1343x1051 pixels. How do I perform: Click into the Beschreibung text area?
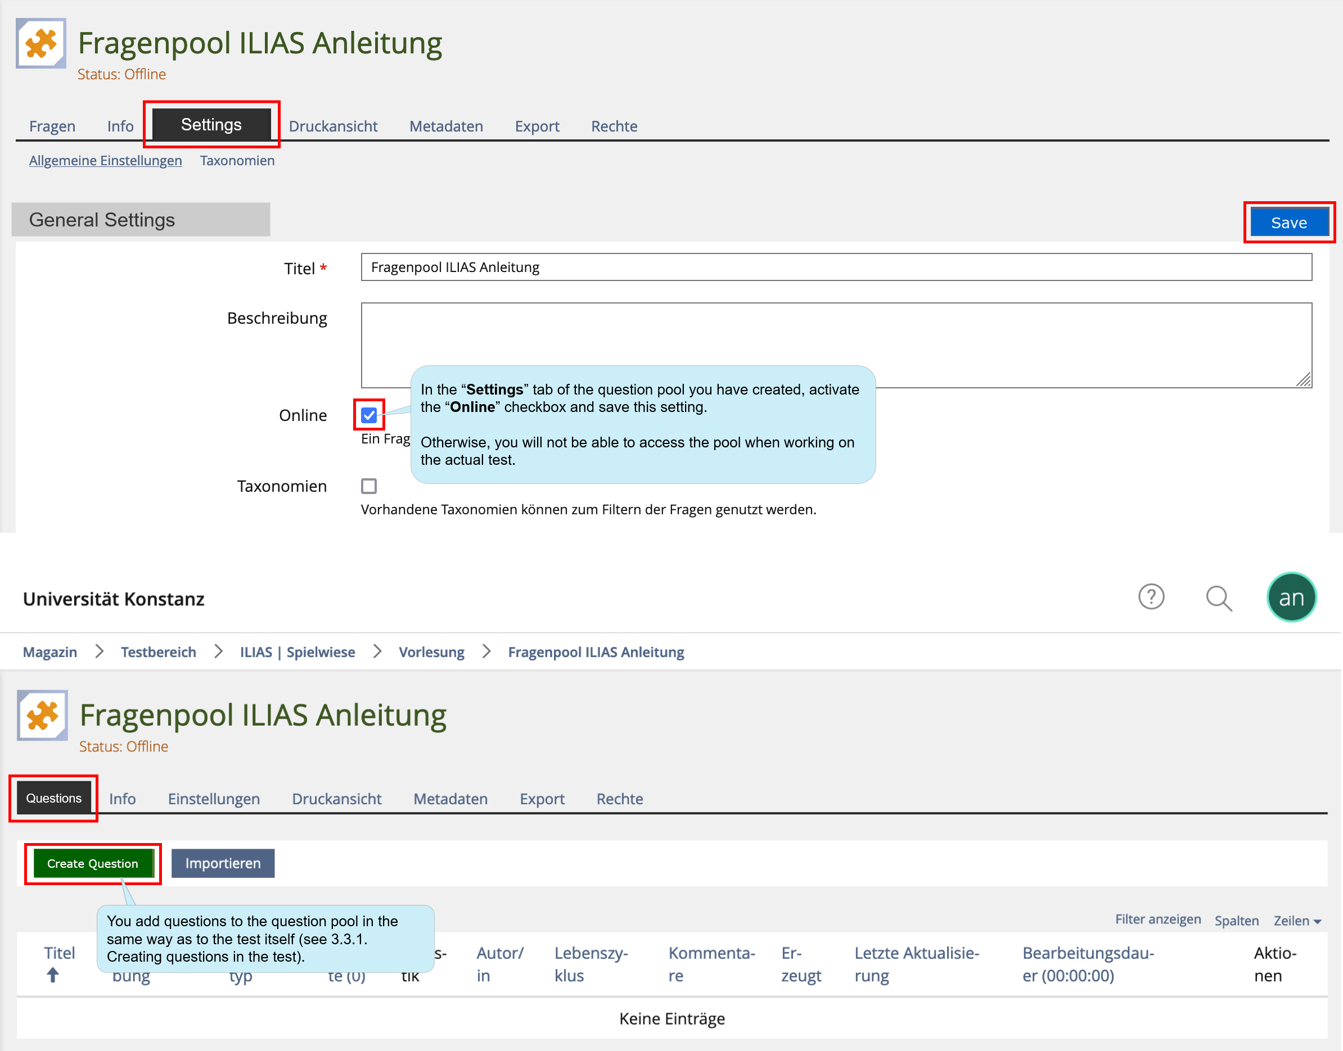[x=836, y=345]
